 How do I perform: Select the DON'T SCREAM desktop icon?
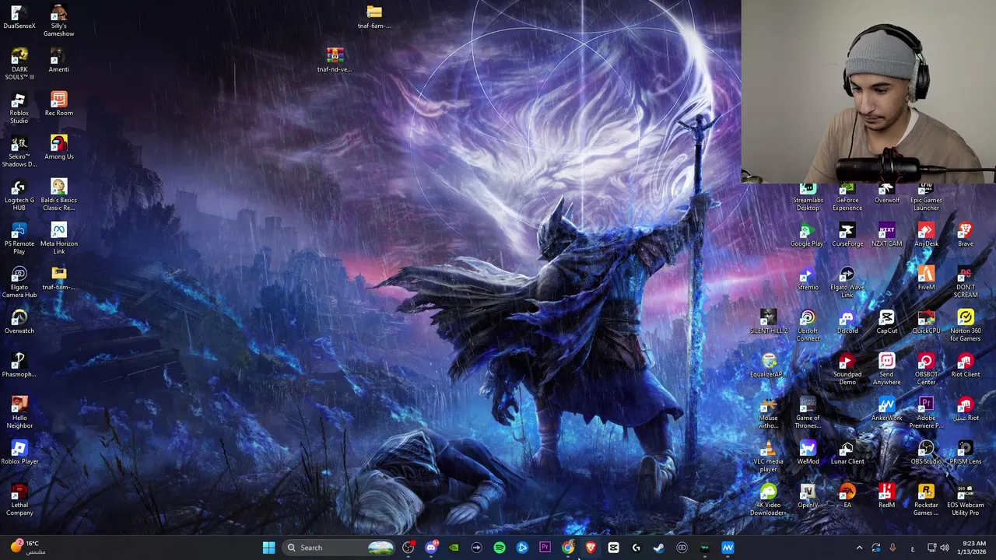click(x=966, y=282)
